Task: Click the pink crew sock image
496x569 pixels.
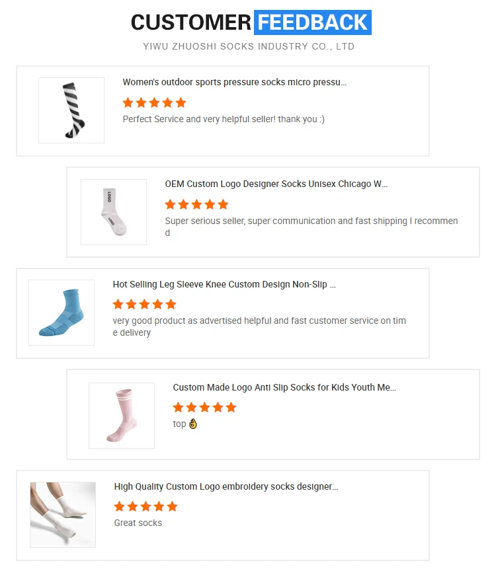Action: coord(122,416)
